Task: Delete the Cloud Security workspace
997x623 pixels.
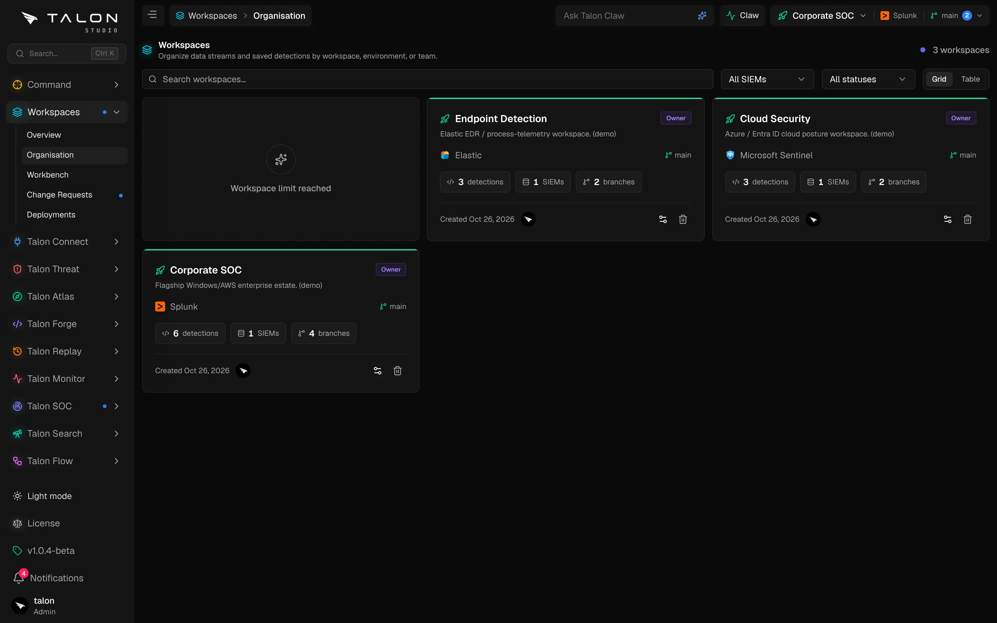Action: [x=968, y=220]
